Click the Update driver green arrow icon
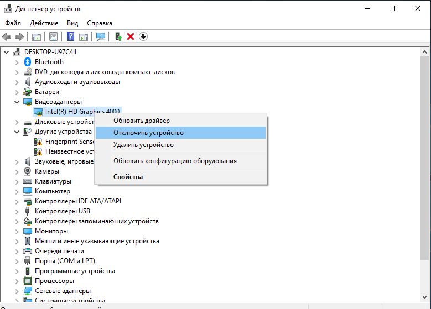Viewport: 431px width, 309px height. pyautogui.click(x=118, y=36)
